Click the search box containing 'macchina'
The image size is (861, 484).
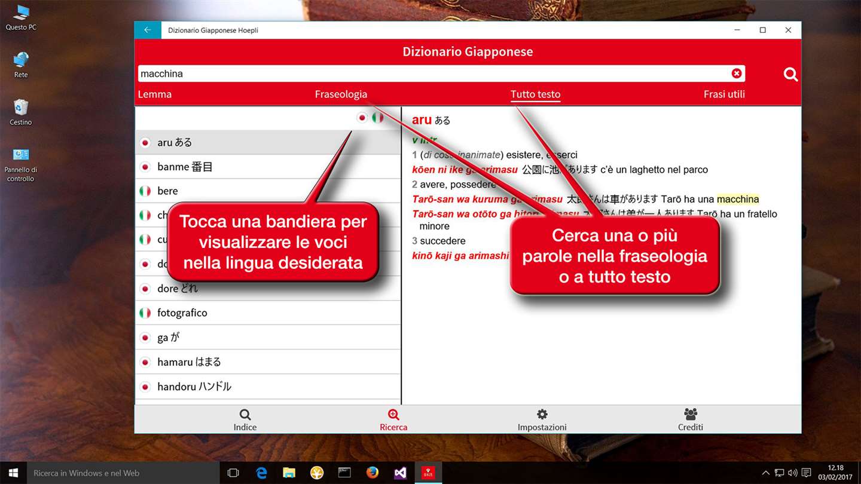(441, 73)
